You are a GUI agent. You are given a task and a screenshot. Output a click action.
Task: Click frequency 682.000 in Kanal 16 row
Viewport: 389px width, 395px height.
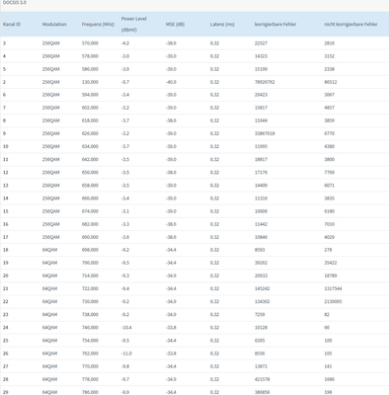point(90,224)
